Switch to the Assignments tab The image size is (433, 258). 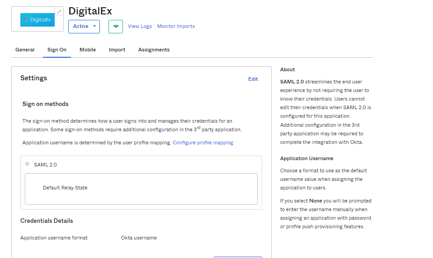[154, 50]
